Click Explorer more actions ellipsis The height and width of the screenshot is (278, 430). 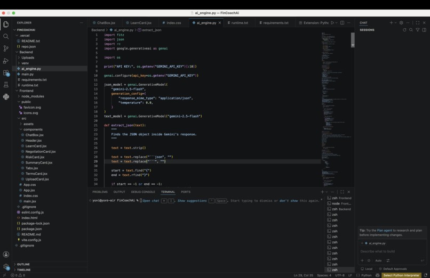pos(82,23)
